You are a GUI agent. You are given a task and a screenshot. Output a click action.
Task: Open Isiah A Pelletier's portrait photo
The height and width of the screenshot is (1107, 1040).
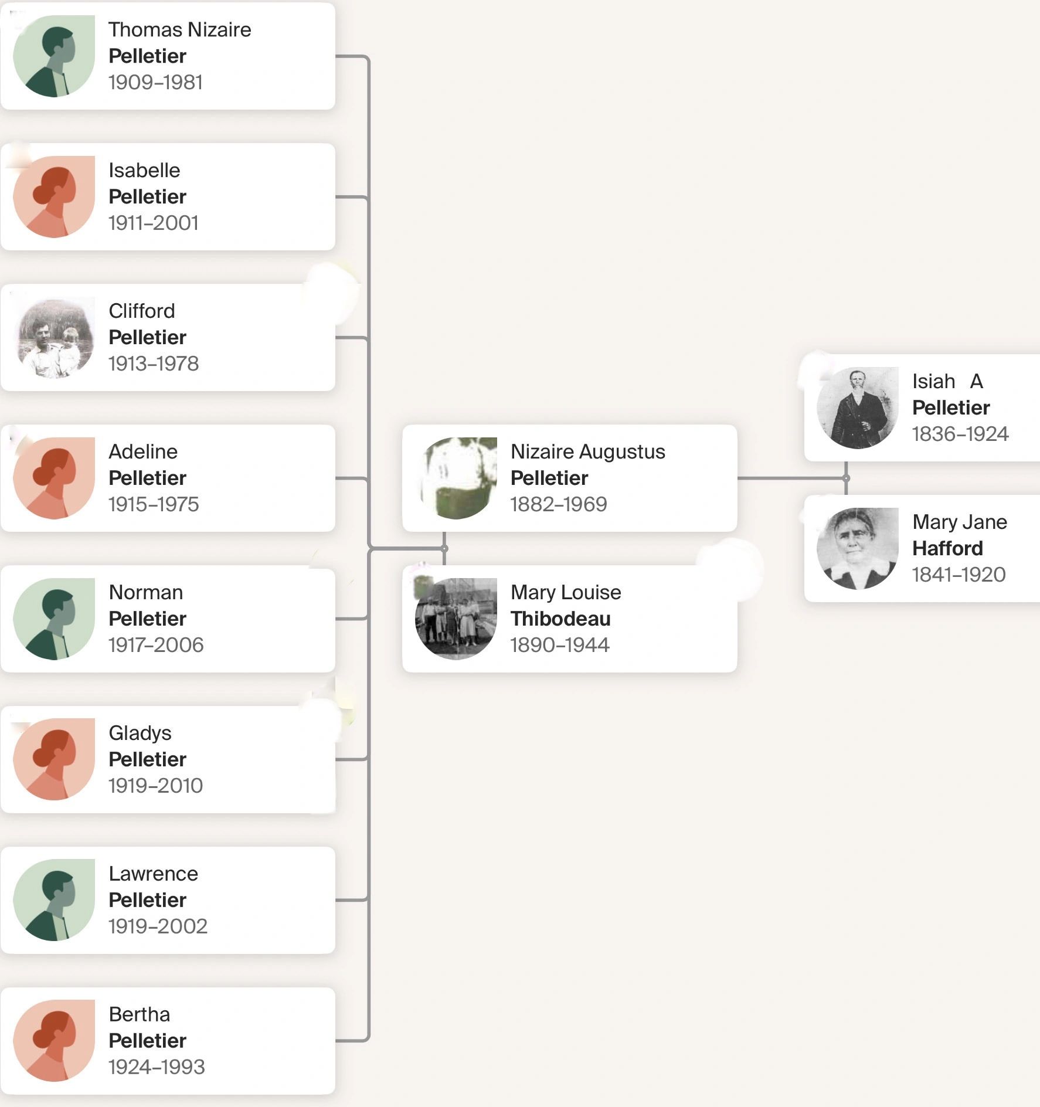(x=858, y=408)
